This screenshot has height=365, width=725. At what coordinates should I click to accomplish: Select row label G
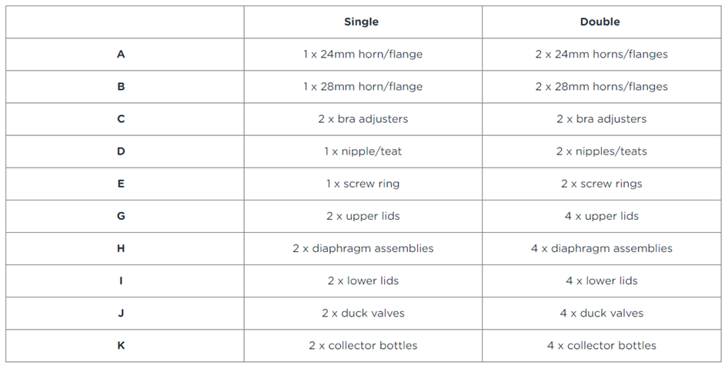tap(121, 216)
